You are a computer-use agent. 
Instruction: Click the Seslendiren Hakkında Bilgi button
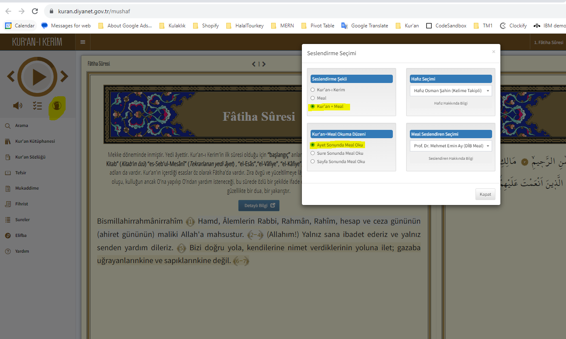[451, 159]
